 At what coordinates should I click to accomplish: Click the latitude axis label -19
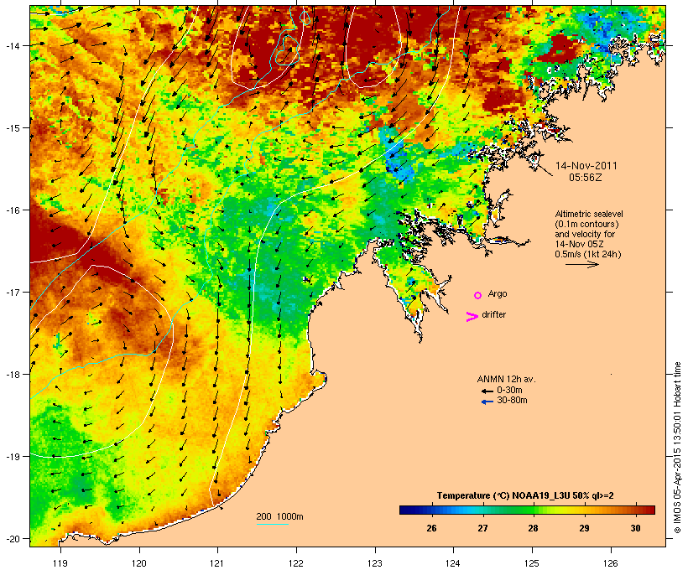(12, 457)
